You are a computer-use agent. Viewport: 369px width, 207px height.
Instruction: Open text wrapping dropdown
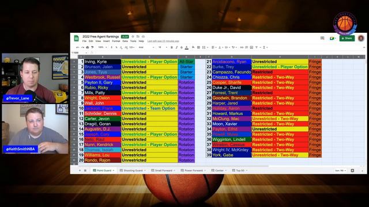pyautogui.click(x=227, y=47)
